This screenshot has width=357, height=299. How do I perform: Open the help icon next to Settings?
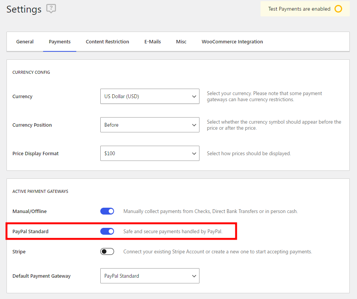pyautogui.click(x=51, y=9)
